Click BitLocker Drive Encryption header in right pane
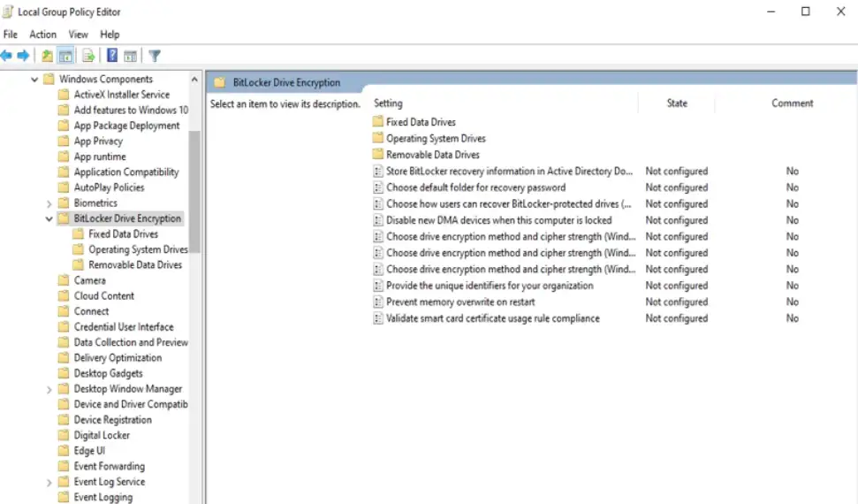The height and width of the screenshot is (504, 858). [x=286, y=83]
